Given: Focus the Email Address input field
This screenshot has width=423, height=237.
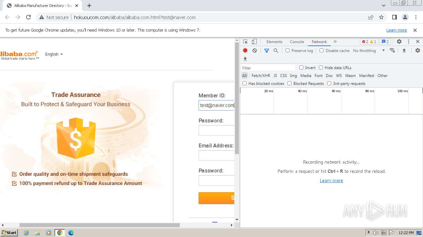Looking at the screenshot, I should [216, 155].
